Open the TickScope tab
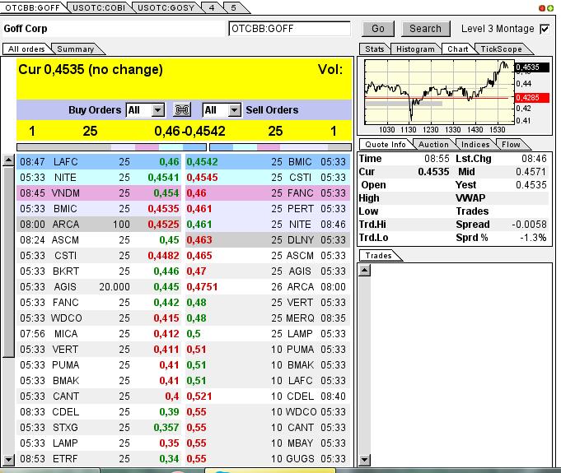Image resolution: width=561 pixels, height=473 pixels. pos(501,49)
